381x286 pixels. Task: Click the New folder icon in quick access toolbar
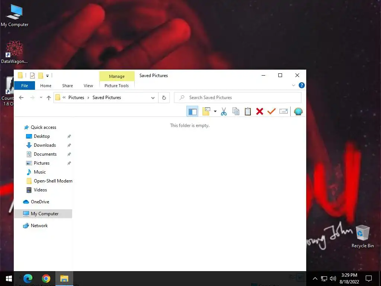point(41,76)
